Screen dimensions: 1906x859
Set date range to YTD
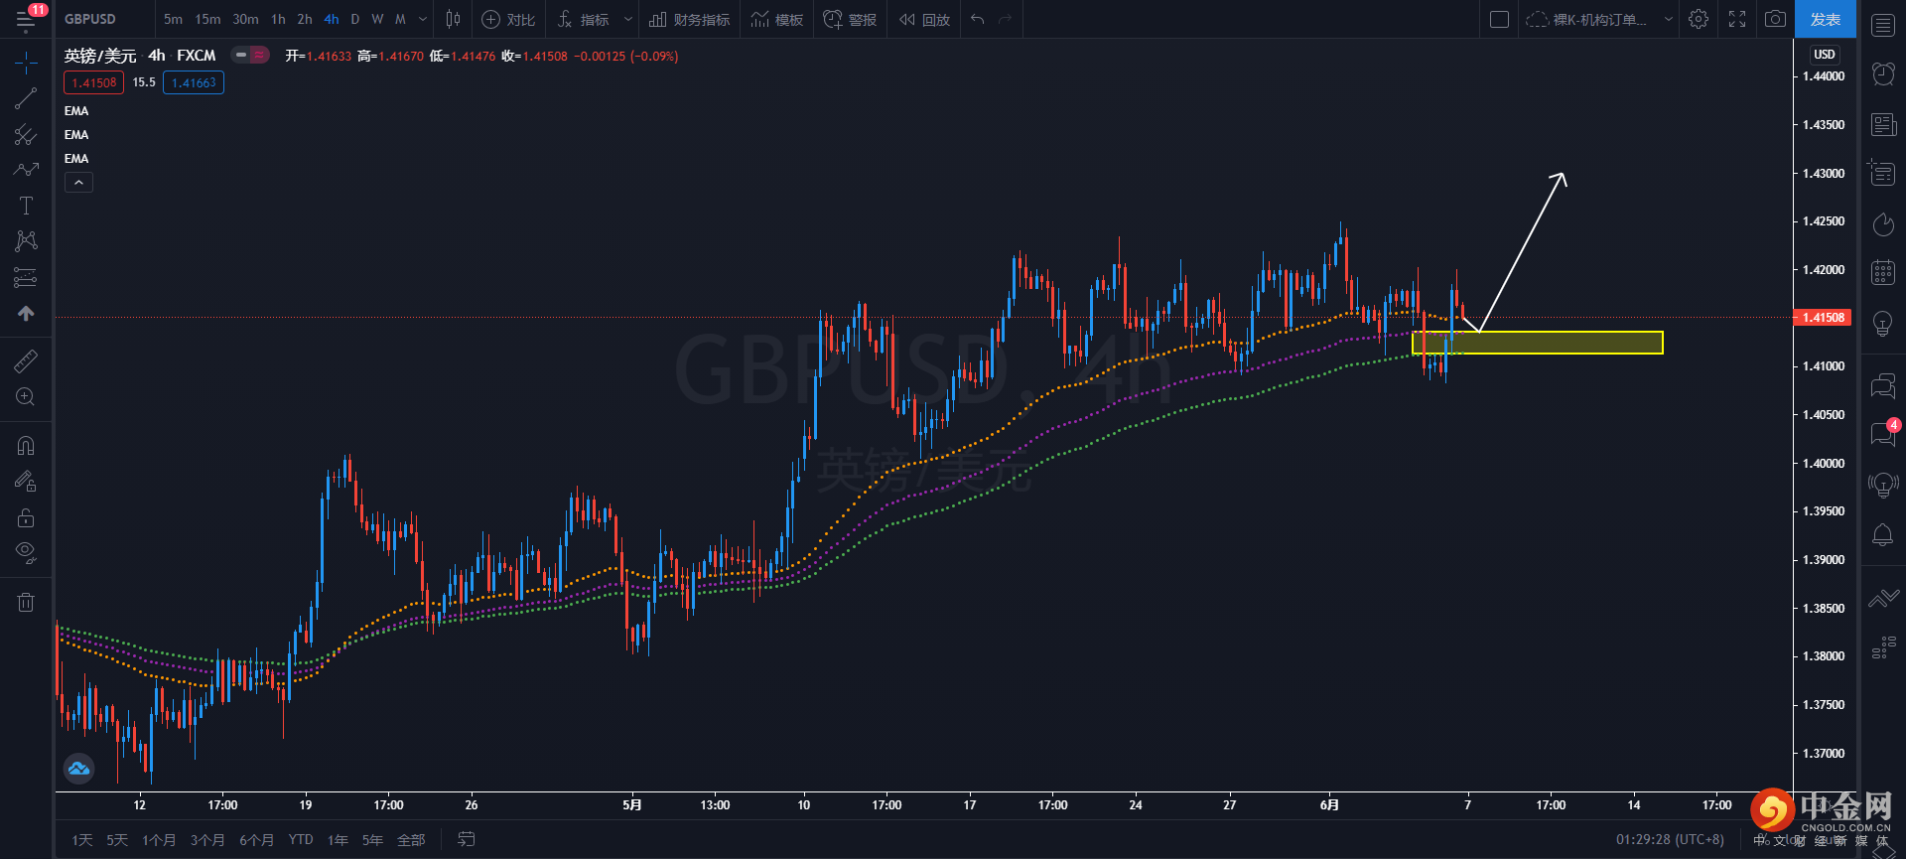[x=301, y=840]
